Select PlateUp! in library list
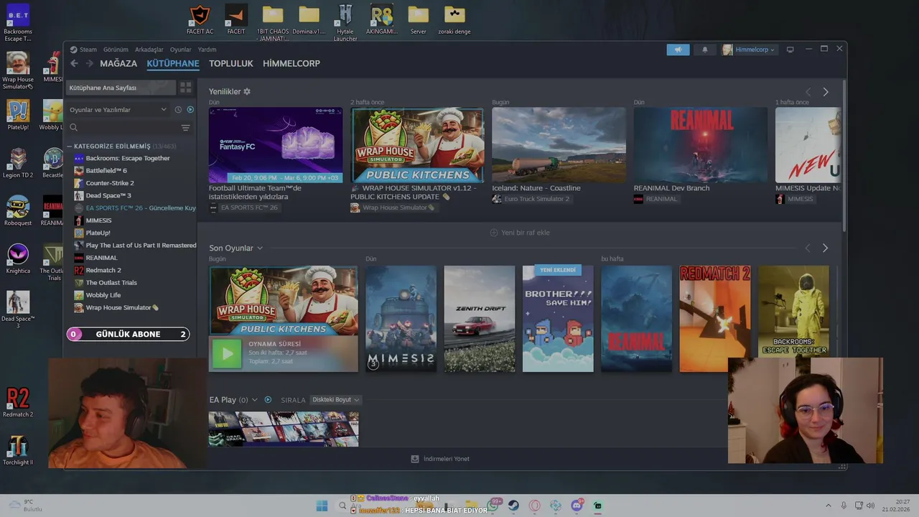 coord(98,233)
